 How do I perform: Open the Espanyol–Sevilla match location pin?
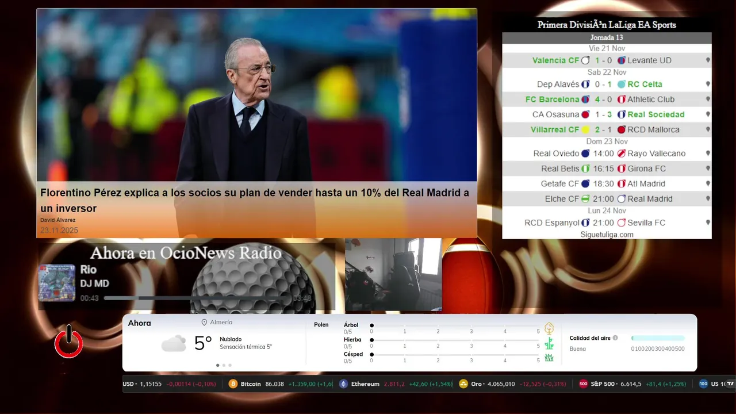pyautogui.click(x=708, y=223)
